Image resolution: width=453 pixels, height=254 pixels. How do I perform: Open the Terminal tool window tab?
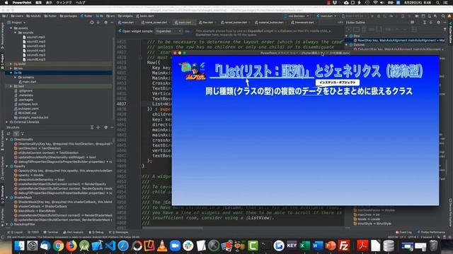point(51,232)
